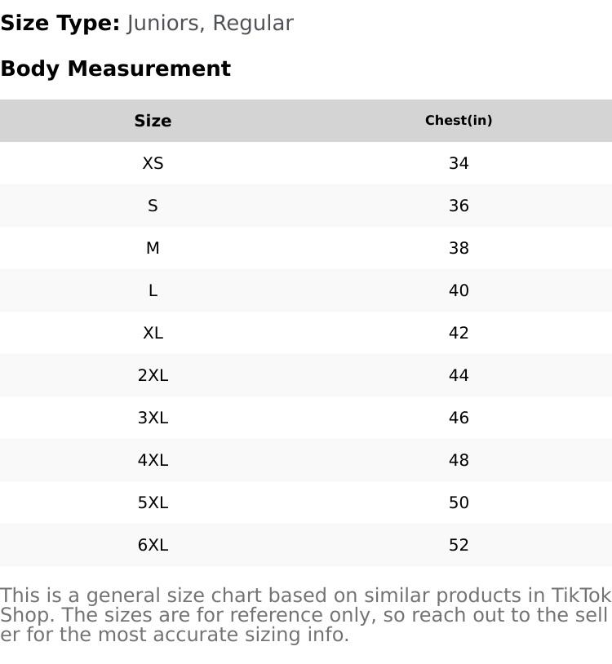The height and width of the screenshot is (664, 612).
Task: Select the XL size cell
Action: coord(153,333)
